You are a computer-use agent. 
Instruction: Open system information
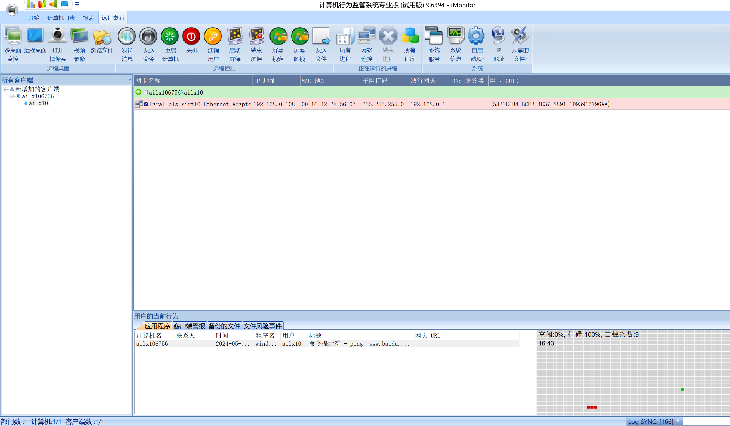pyautogui.click(x=456, y=44)
